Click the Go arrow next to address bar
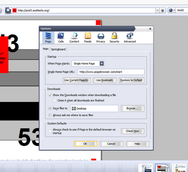The image size is (188, 172). (x=162, y=10)
